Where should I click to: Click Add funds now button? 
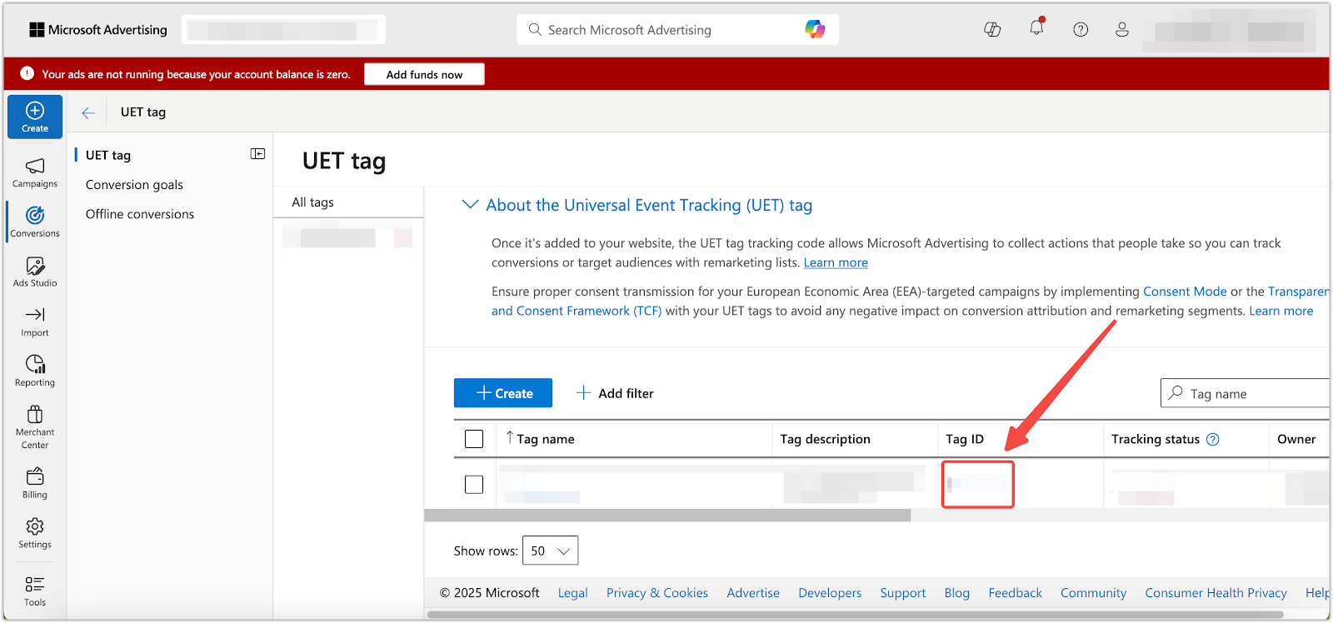pyautogui.click(x=424, y=74)
